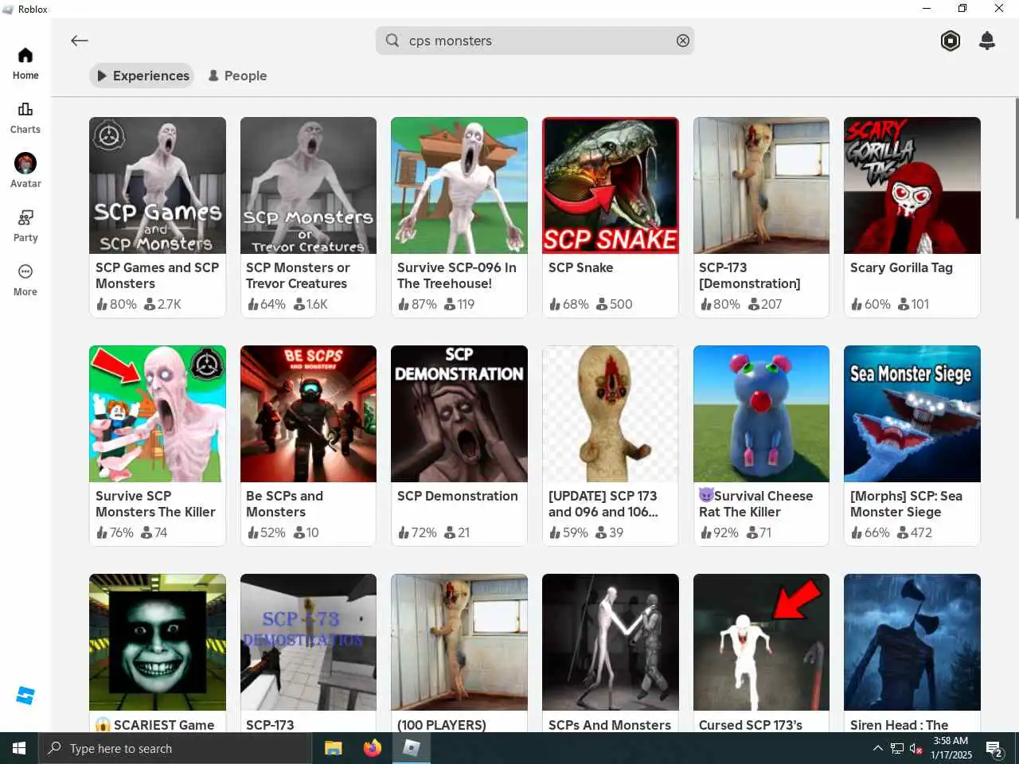Switch to the People tab

pos(237,76)
